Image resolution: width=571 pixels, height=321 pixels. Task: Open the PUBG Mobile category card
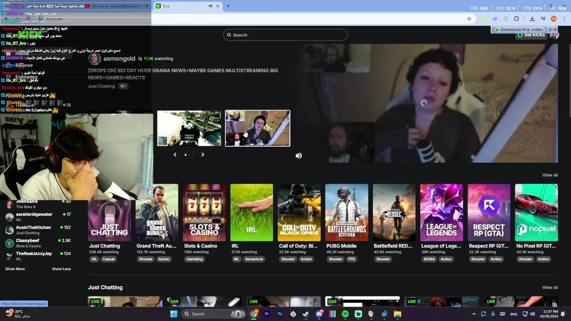[x=347, y=213]
